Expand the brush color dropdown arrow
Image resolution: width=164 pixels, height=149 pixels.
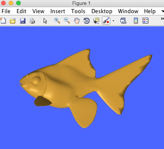113,21
